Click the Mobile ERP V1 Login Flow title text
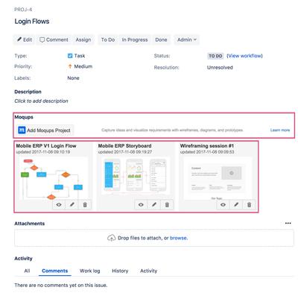This screenshot has height=293, width=298. coord(46,146)
